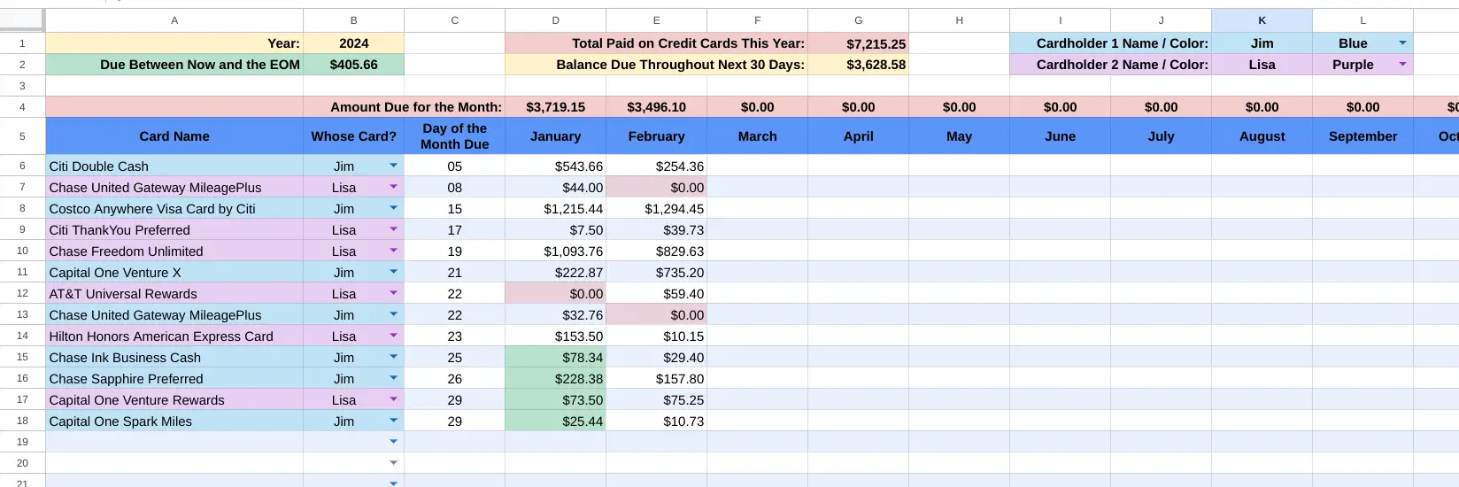Select the $3,719.15 January amount due cell

(x=556, y=107)
